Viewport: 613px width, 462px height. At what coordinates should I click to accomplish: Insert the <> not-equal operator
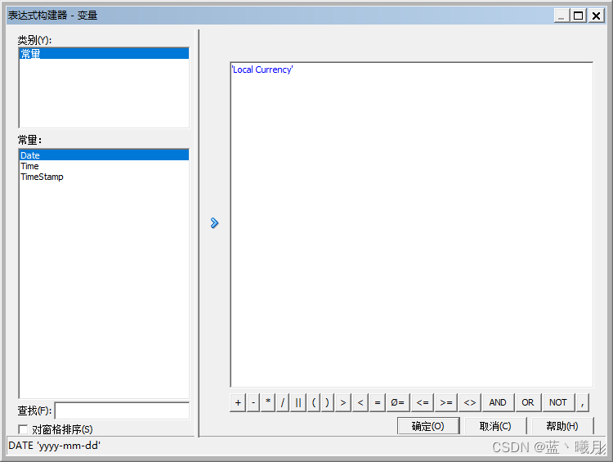tap(470, 402)
